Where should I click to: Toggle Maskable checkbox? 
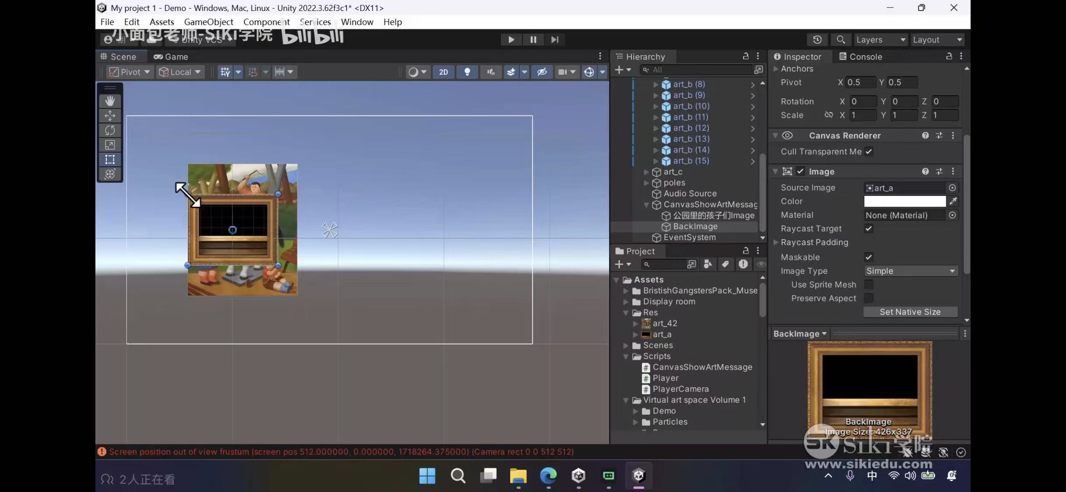(869, 257)
